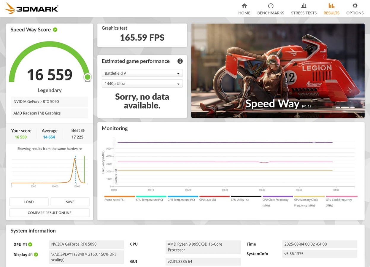Click the Estimated game performance info icon

[180, 61]
